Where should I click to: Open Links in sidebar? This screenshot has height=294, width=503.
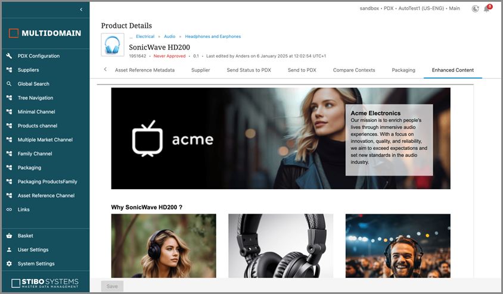coord(23,209)
